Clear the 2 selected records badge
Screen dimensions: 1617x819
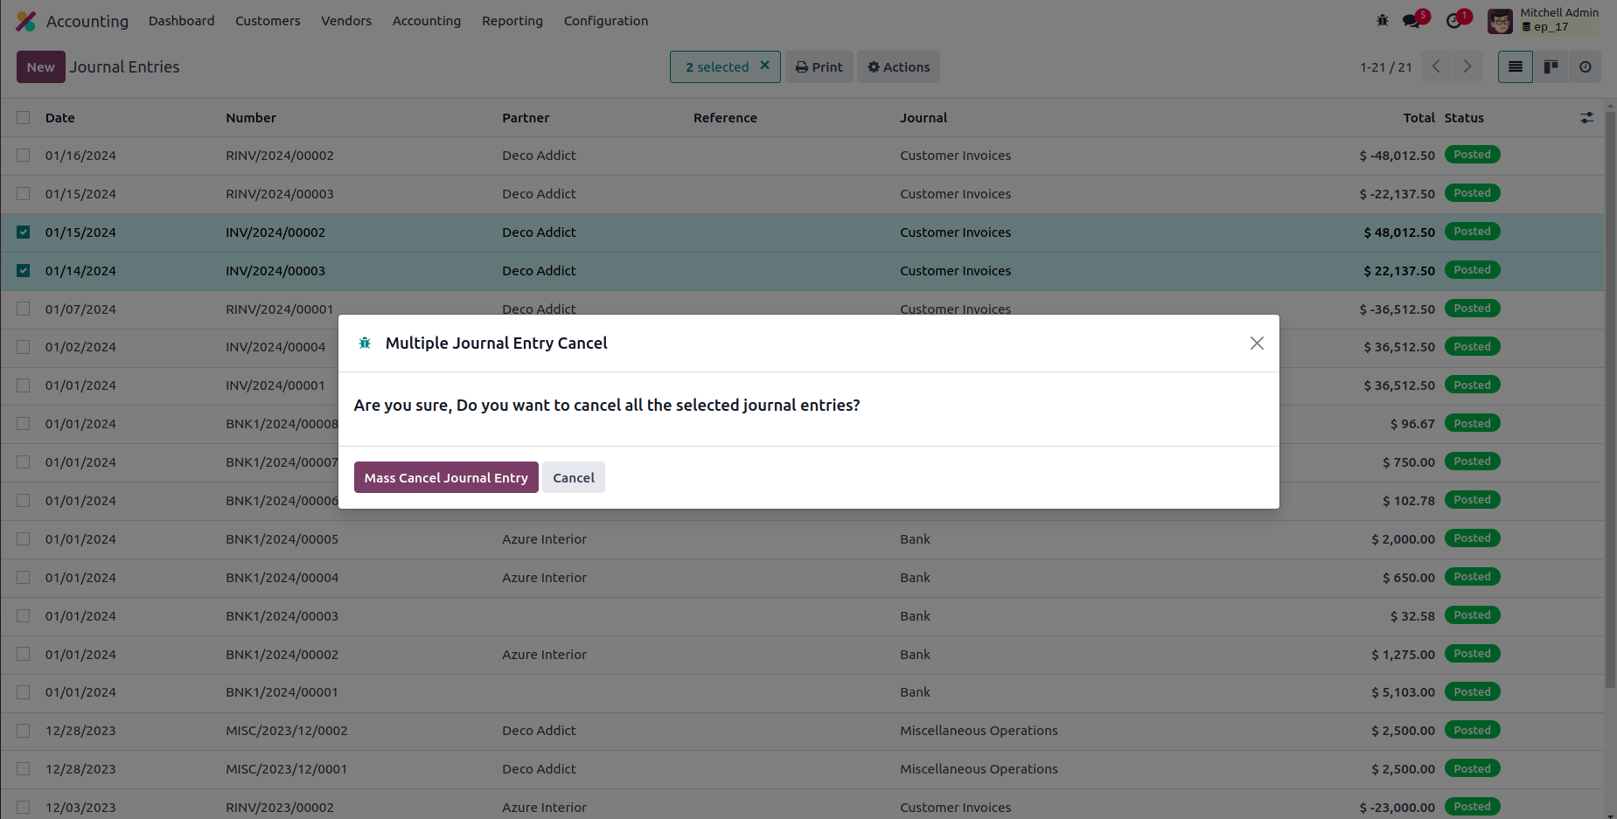pyautogui.click(x=764, y=66)
